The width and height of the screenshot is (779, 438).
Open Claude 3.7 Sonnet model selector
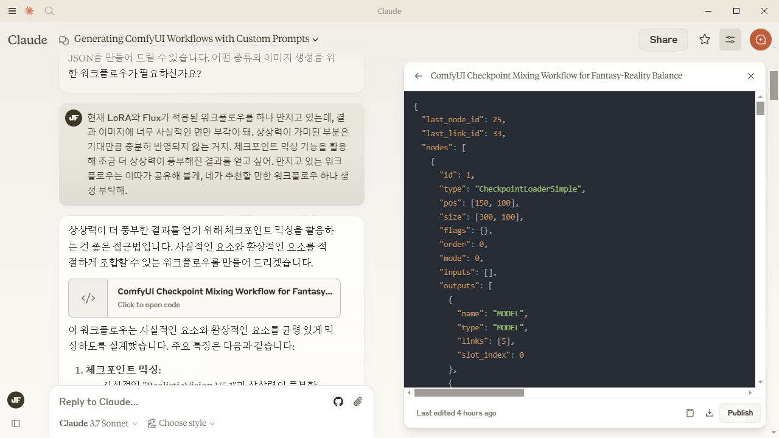[99, 423]
